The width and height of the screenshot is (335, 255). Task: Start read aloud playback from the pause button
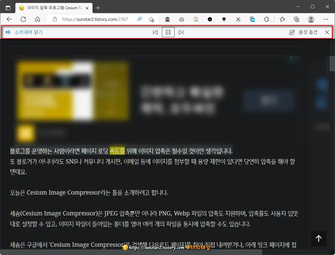click(x=168, y=32)
